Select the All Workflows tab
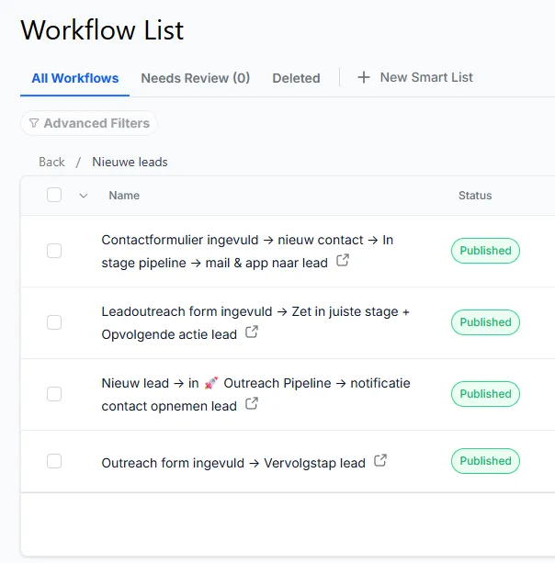555x563 pixels. [75, 78]
